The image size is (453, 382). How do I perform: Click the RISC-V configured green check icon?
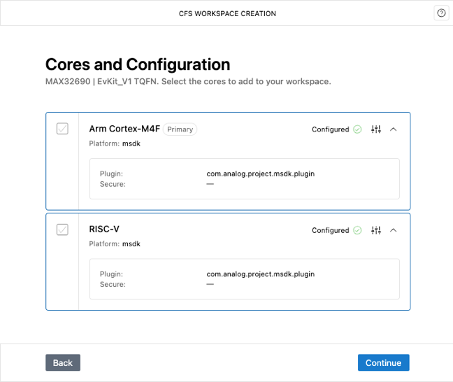point(357,230)
